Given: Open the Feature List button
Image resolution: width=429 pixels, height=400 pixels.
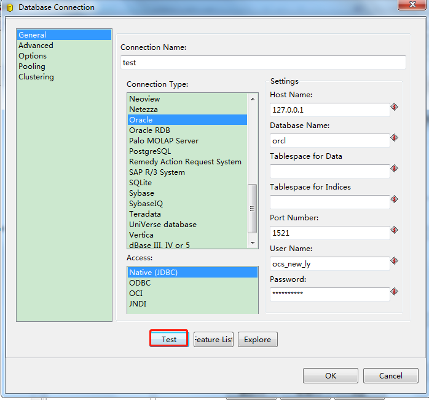Looking at the screenshot, I should pyautogui.click(x=213, y=340).
